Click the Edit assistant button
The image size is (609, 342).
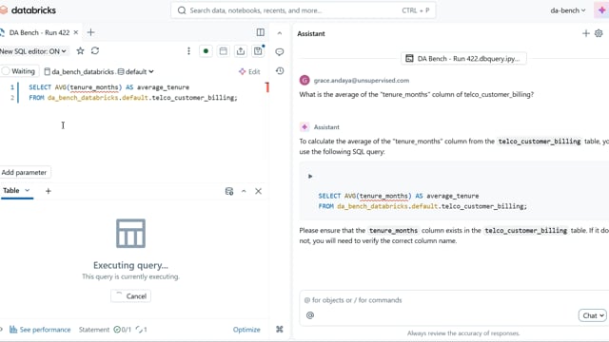[249, 72]
